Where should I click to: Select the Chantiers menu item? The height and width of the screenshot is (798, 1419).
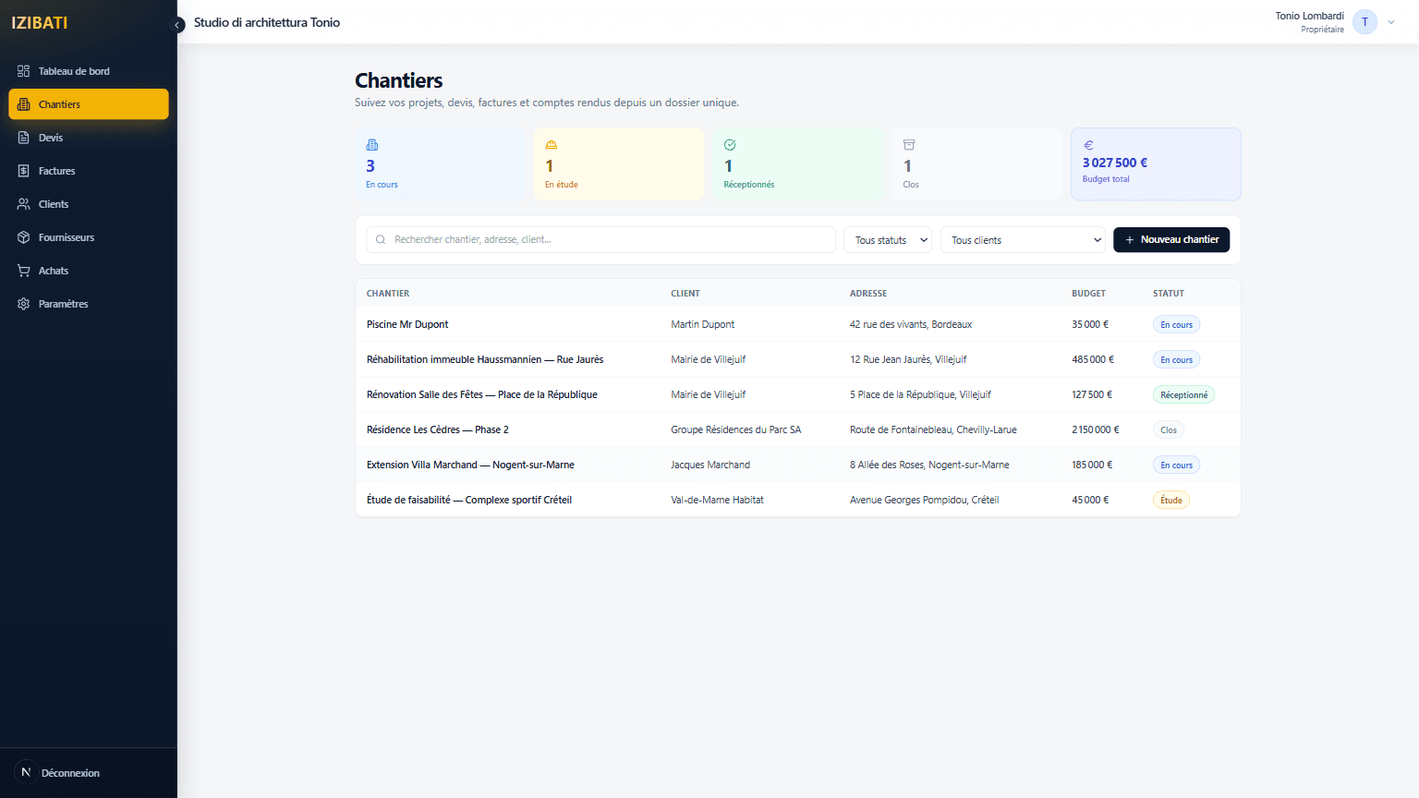pyautogui.click(x=89, y=104)
